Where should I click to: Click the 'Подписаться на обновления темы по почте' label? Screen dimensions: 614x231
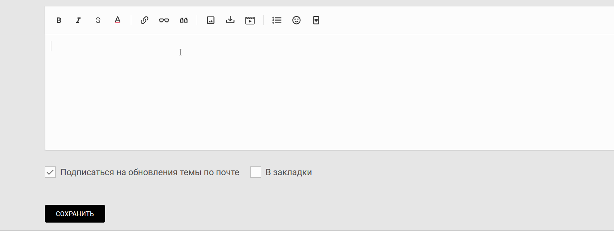point(150,172)
